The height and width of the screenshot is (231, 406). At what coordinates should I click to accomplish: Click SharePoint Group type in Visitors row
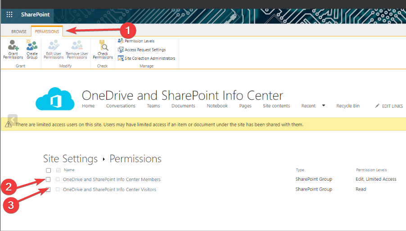point(314,189)
